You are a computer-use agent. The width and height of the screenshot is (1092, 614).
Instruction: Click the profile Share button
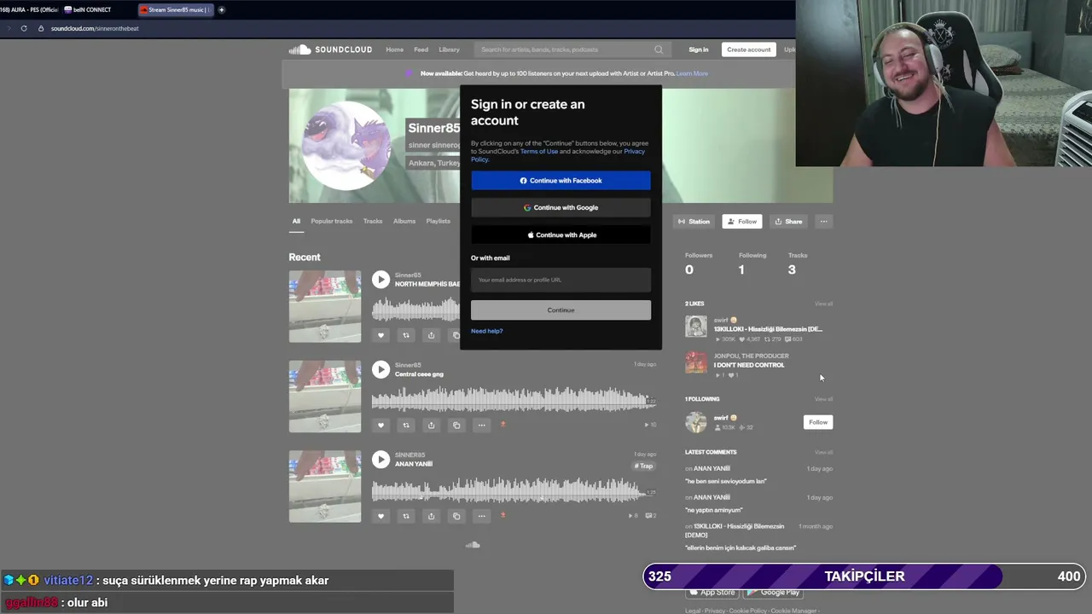pyautogui.click(x=788, y=222)
